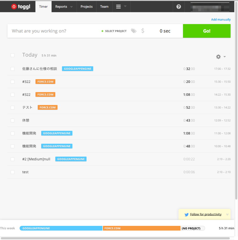This screenshot has height=240, width=238.
Task: Select the 休憩 entry checkbox
Action: 13,120
